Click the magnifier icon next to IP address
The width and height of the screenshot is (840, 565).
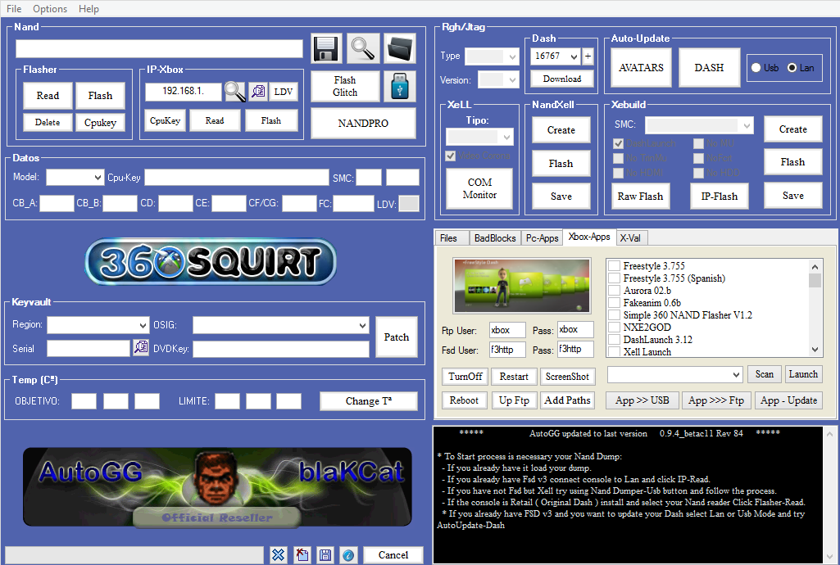[x=234, y=92]
